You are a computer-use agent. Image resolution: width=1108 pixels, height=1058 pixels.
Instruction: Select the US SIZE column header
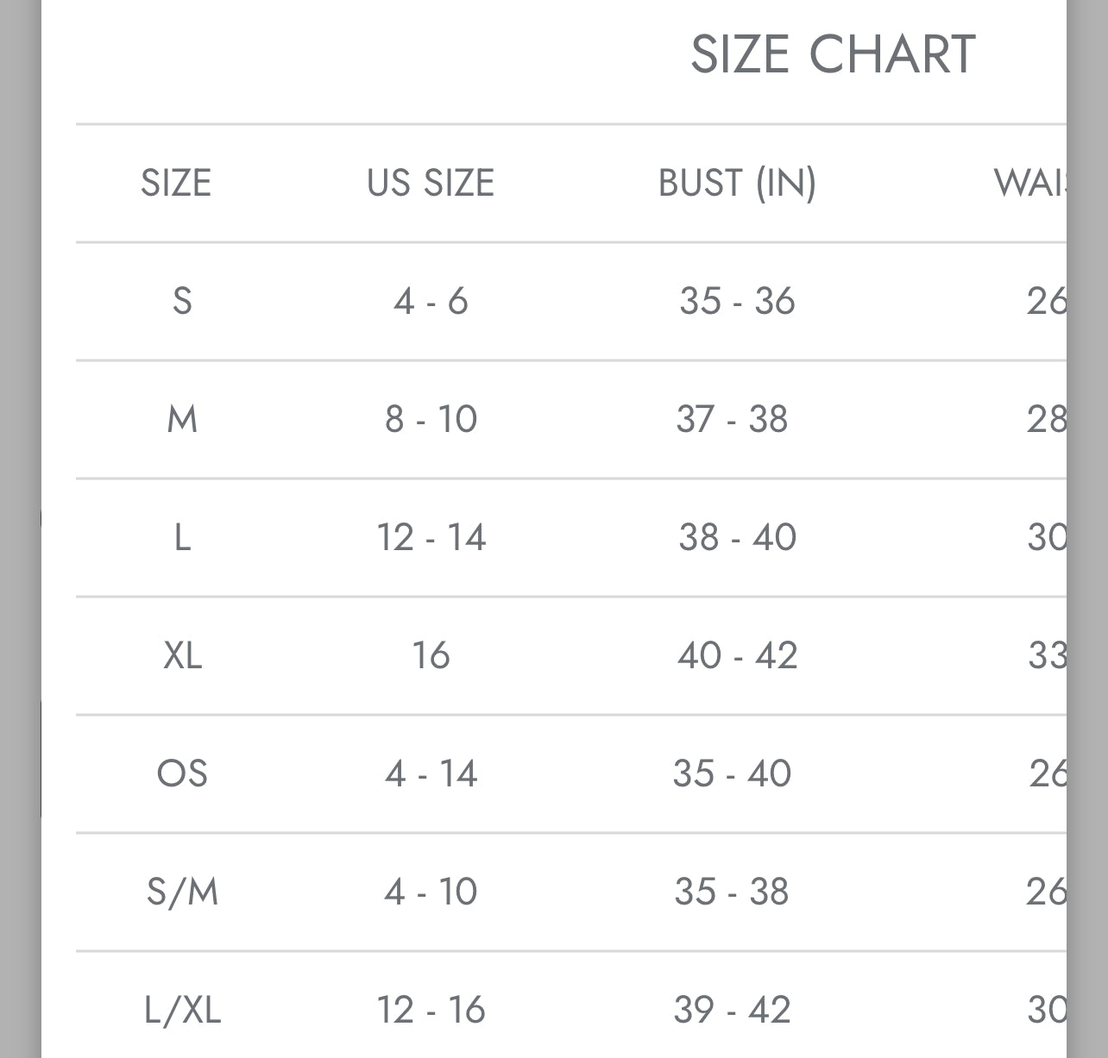[431, 183]
